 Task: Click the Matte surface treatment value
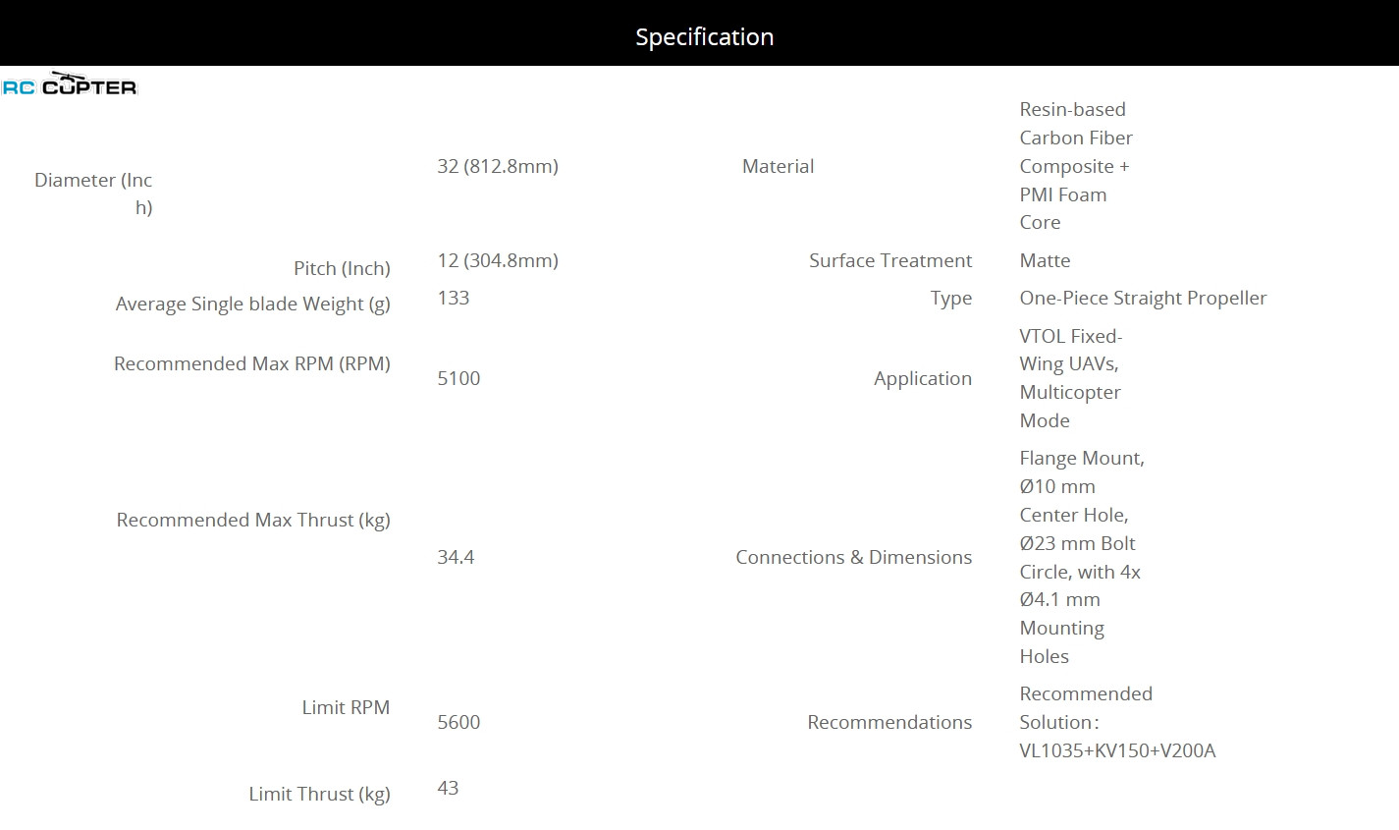coord(1045,260)
